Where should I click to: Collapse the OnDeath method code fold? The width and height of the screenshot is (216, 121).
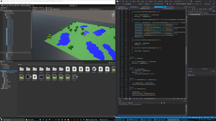tap(126, 58)
